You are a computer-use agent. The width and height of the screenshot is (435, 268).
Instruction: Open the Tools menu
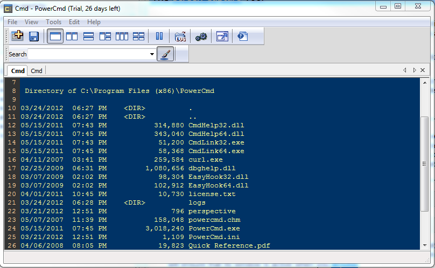click(x=53, y=22)
